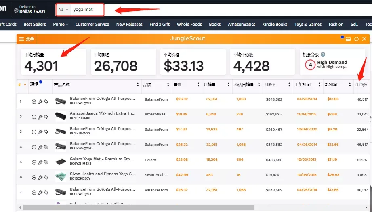
Task: Click the pin icon in row 2
Action: click(40, 117)
